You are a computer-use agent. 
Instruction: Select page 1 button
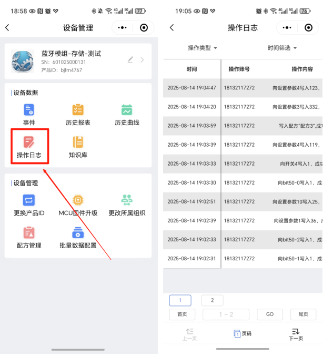click(x=180, y=300)
